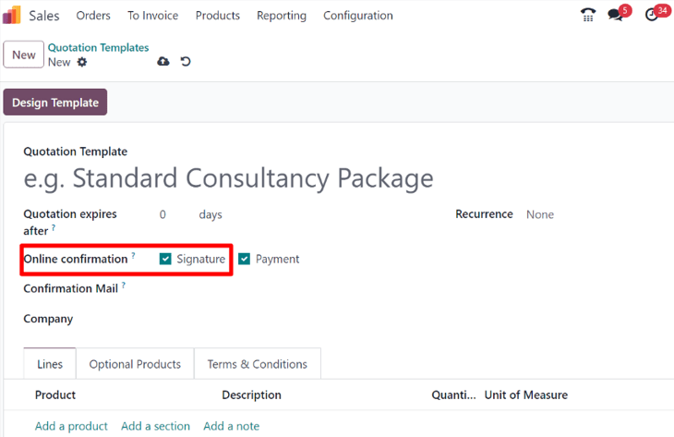The width and height of the screenshot is (674, 437).
Task: Open the Orders menu
Action: click(x=93, y=16)
